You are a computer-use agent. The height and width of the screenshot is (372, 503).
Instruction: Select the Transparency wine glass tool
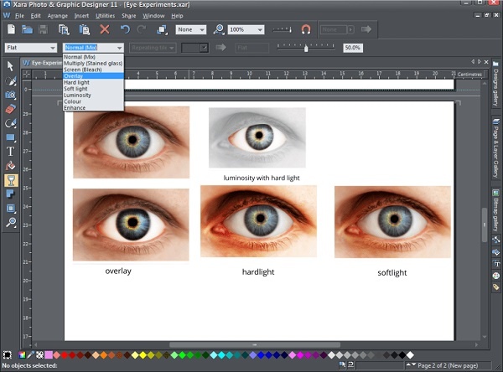tap(11, 180)
